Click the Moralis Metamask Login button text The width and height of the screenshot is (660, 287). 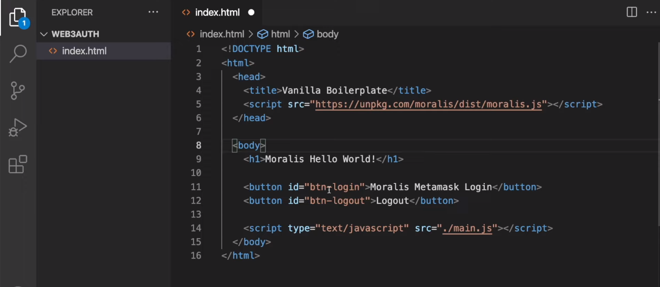coord(431,187)
